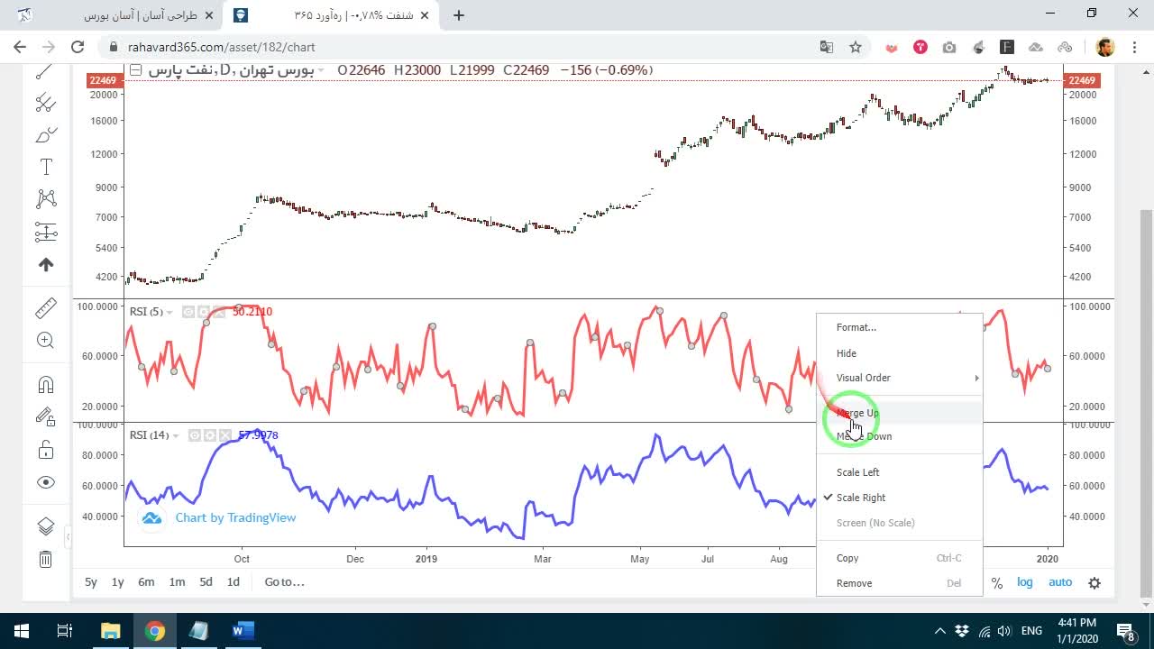Toggle visibility of RSI (5)
The height and width of the screenshot is (649, 1154).
pyautogui.click(x=188, y=312)
